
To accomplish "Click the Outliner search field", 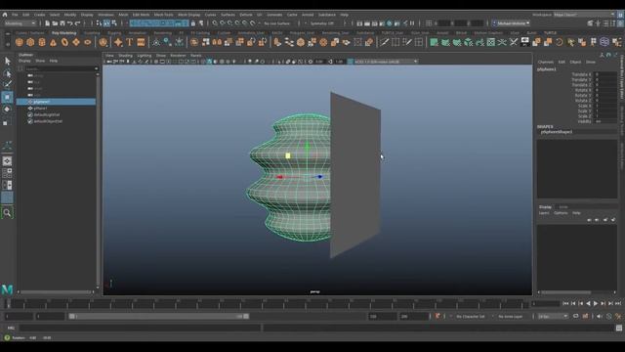I will tap(61, 68).
